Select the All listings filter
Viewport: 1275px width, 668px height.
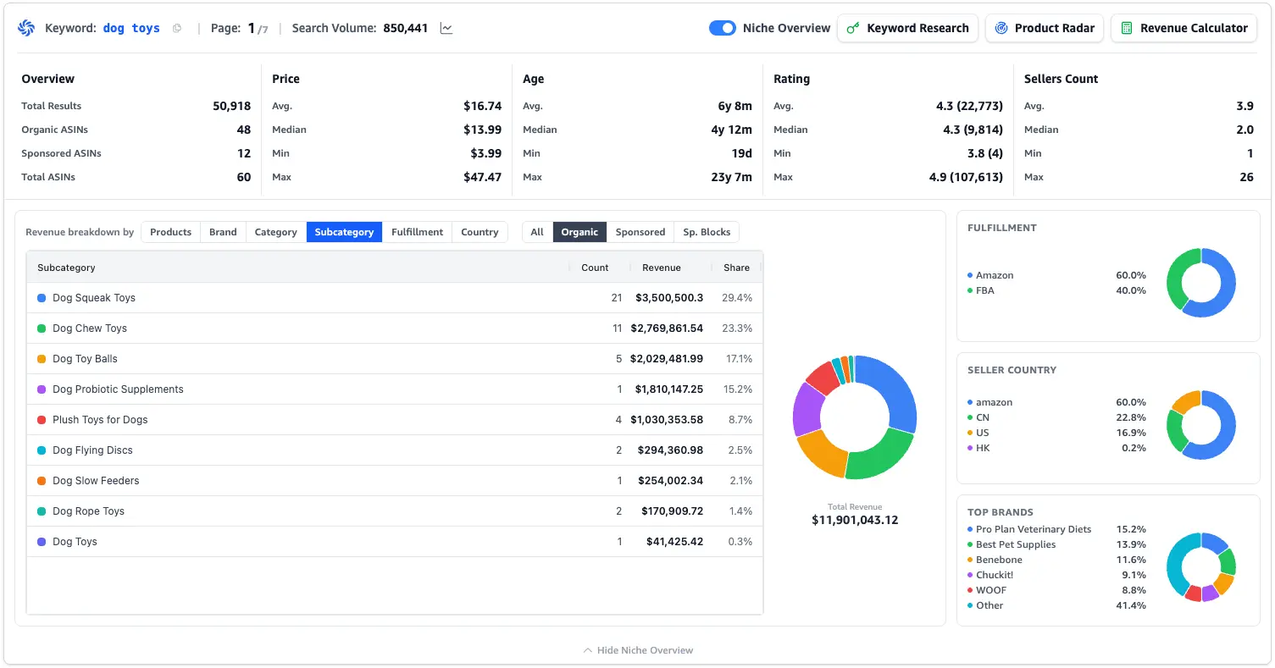tap(537, 232)
